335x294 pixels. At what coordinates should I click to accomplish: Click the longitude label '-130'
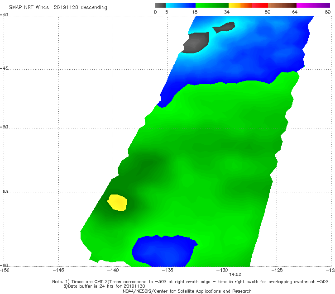[222, 270]
